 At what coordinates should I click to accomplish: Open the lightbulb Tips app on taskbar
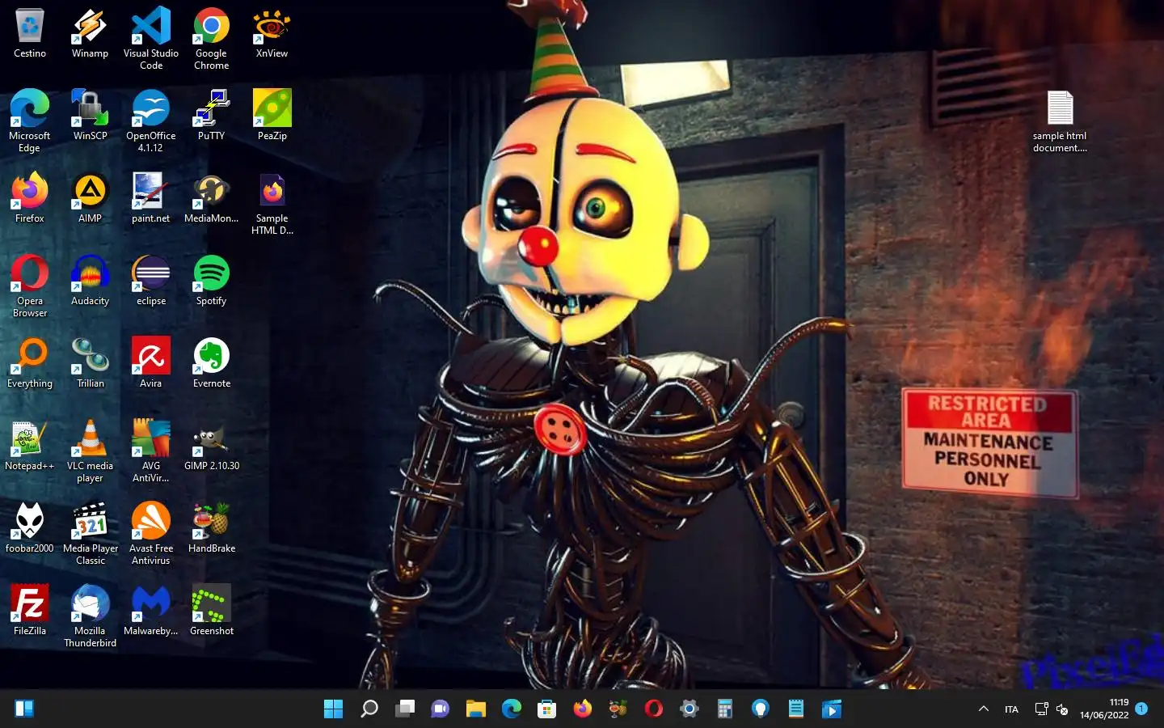point(760,709)
